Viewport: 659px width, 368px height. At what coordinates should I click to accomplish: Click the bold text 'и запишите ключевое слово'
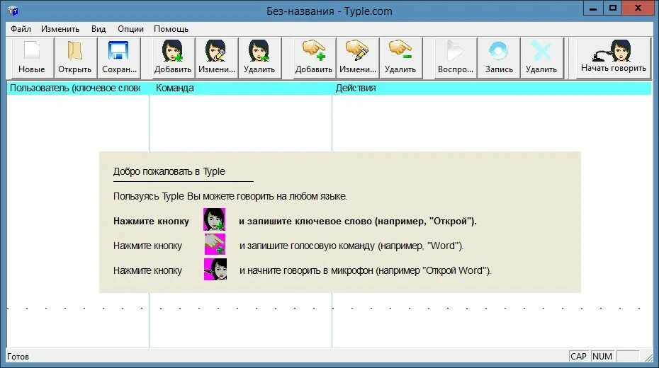tap(305, 221)
